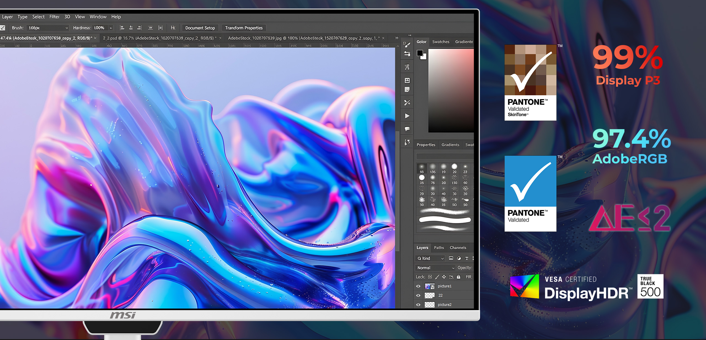This screenshot has width=706, height=340.
Task: Open the Hardness 100% dropdown
Action: click(x=111, y=28)
